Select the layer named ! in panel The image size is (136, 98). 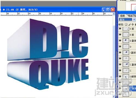click(130, 59)
